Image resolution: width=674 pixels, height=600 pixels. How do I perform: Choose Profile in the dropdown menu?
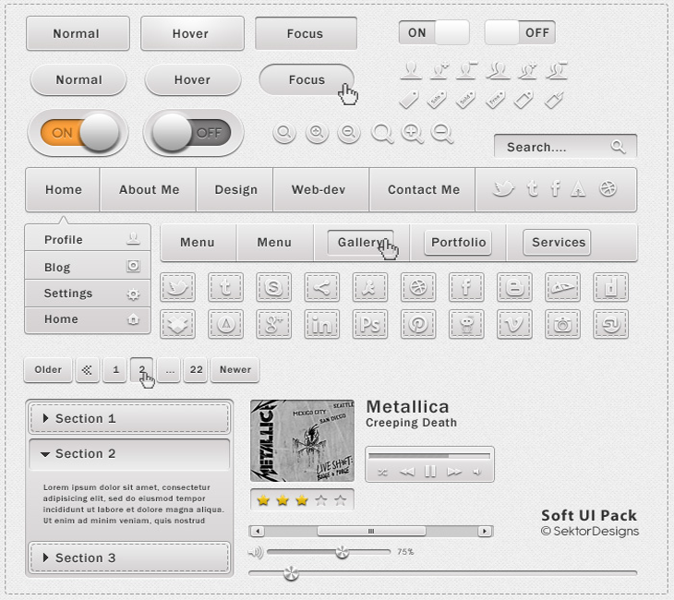click(x=88, y=239)
